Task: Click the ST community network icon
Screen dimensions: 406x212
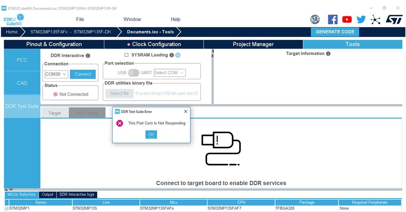Action: click(x=376, y=19)
